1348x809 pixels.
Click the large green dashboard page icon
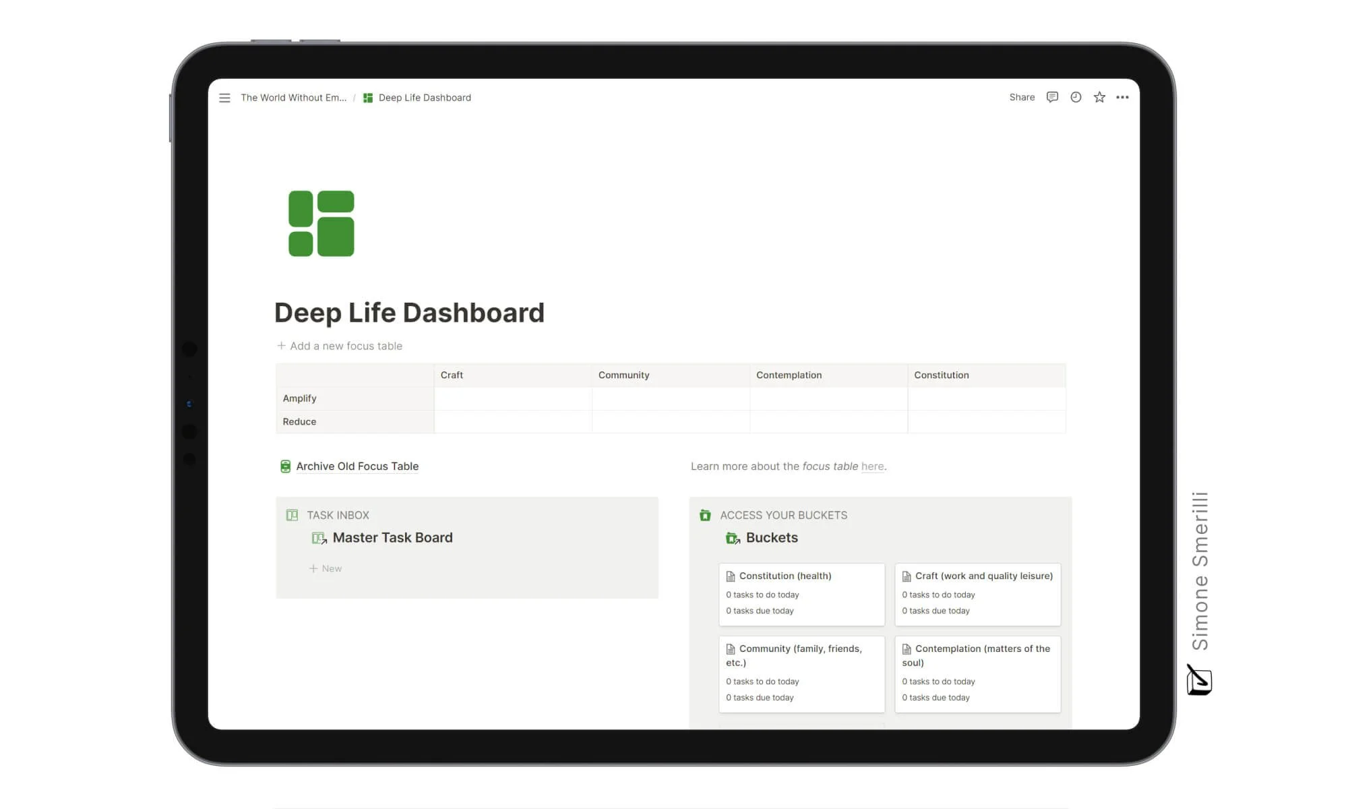[x=321, y=223]
